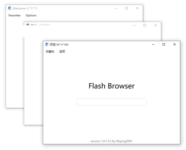Click the app icon in the front 欢迎 window

point(47,44)
